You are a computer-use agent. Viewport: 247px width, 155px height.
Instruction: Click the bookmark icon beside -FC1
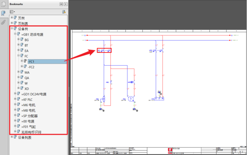tap(25, 61)
